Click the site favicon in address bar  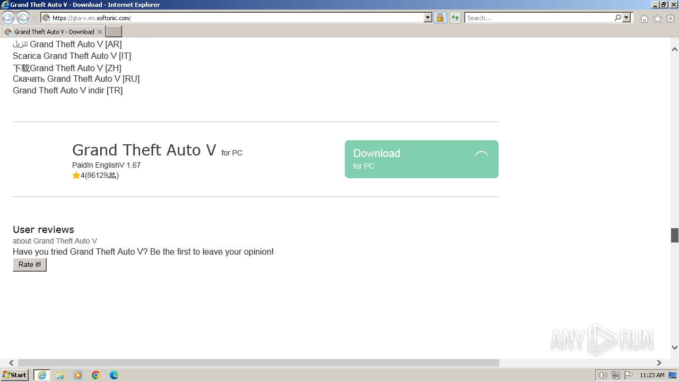click(46, 18)
